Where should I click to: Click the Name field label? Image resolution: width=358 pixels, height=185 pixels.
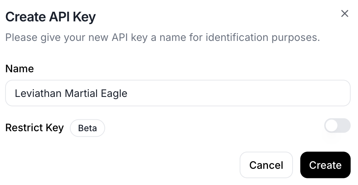[x=19, y=69]
